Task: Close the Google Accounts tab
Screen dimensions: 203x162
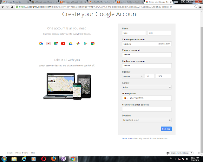Action: click(28, 2)
